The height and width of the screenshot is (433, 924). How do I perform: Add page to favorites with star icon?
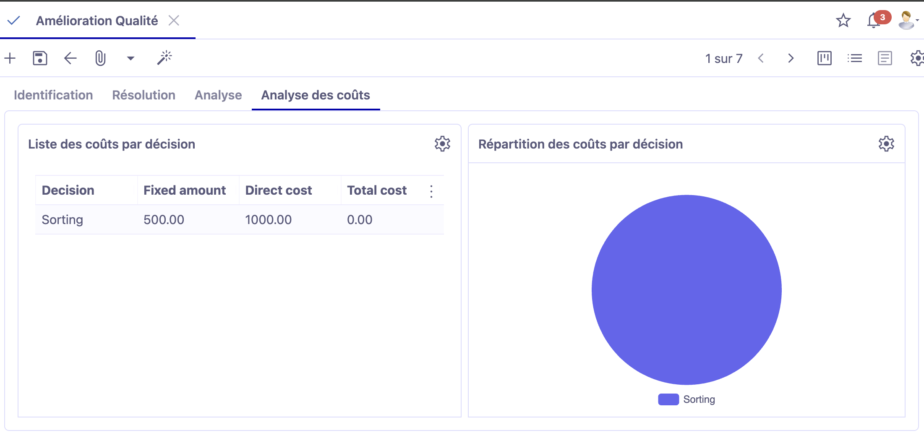(x=843, y=21)
